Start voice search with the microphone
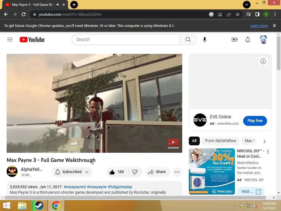Image resolution: width=281 pixels, height=211 pixels. click(x=205, y=40)
